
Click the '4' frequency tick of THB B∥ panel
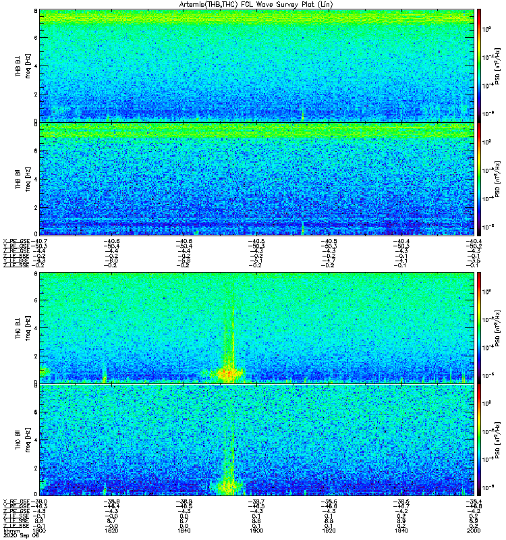tap(36, 180)
